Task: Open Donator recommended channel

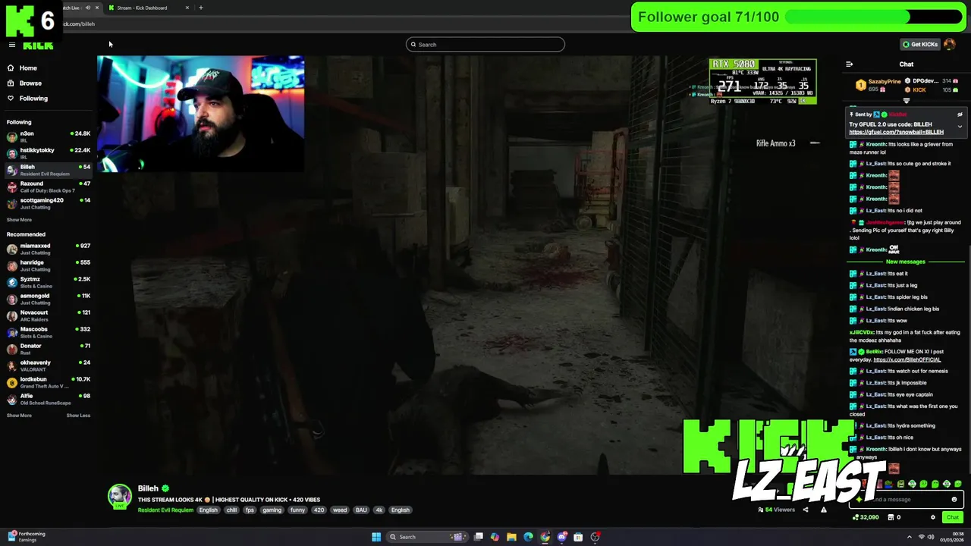Action: click(x=49, y=350)
